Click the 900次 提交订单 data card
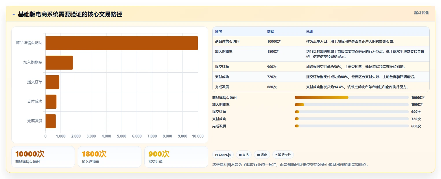 pyautogui.click(x=176, y=157)
